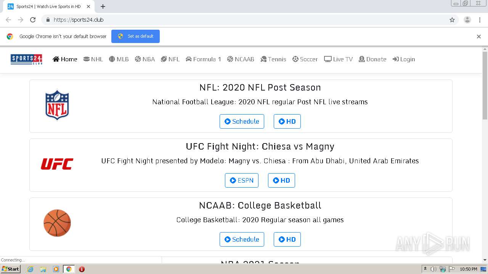Click the UFC logo image
This screenshot has width=488, height=274.
point(57,164)
